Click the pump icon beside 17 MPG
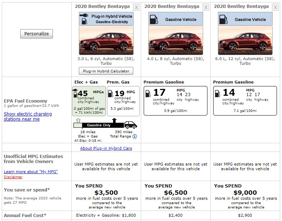This screenshot has height=221, width=282. [x=148, y=94]
